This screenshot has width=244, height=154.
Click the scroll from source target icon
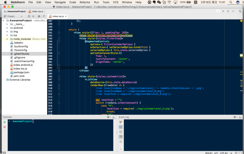pyautogui.click(x=29, y=16)
